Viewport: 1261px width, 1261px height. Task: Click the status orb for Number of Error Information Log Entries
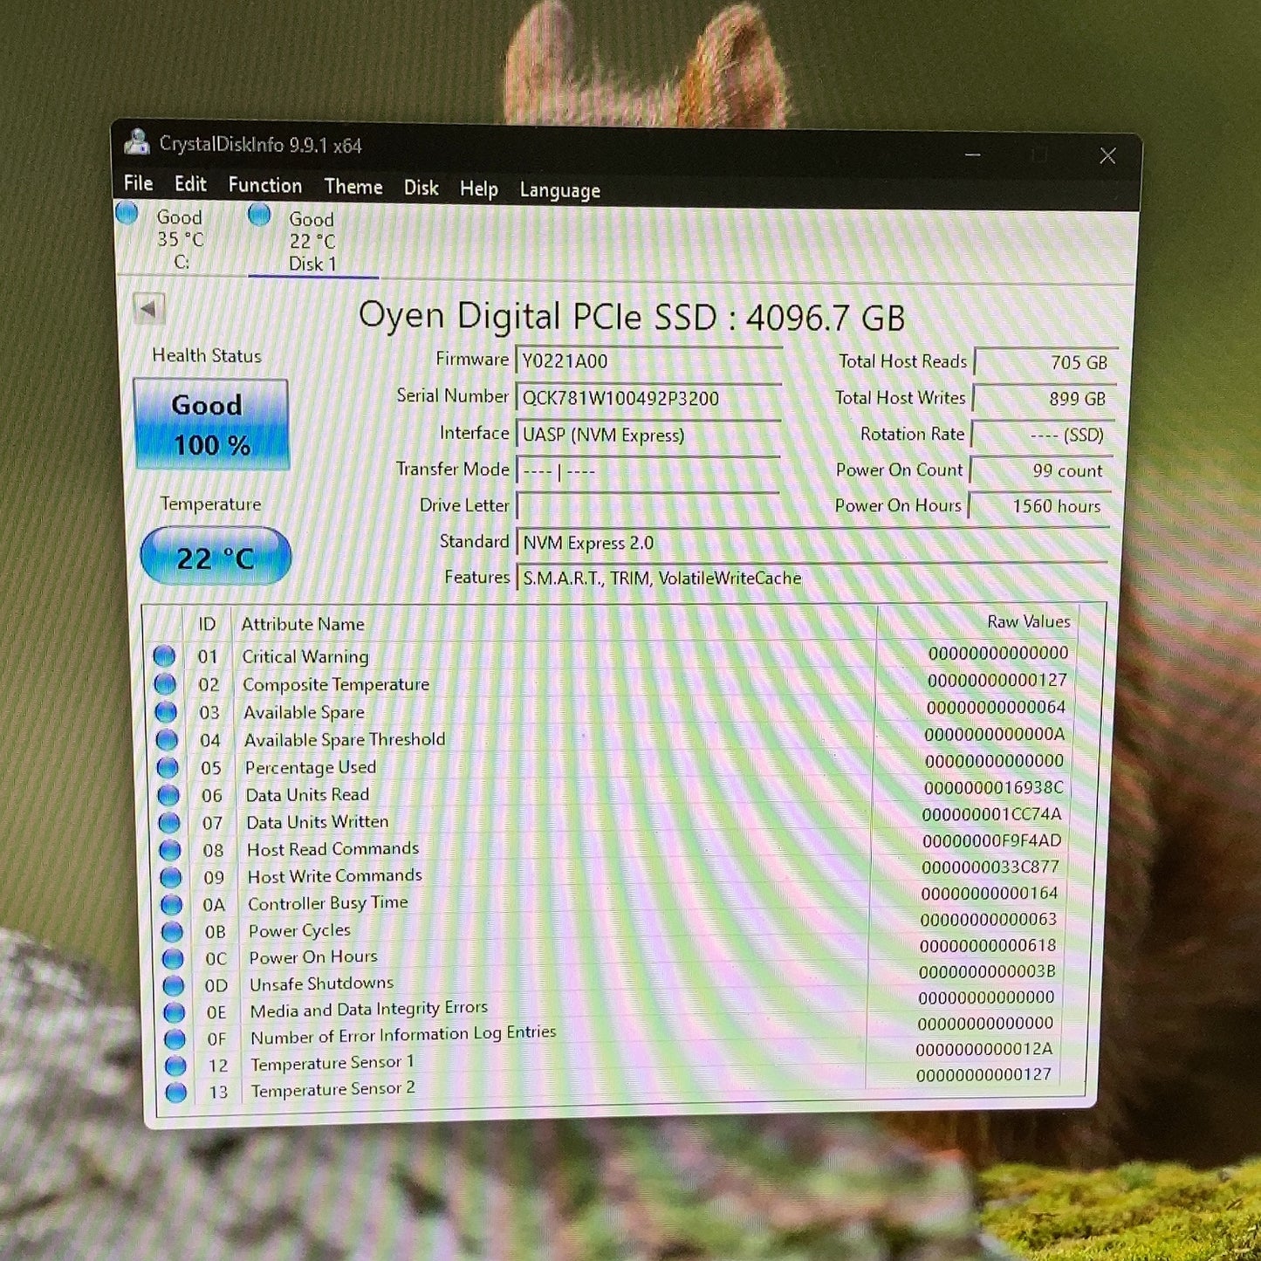[175, 1038]
